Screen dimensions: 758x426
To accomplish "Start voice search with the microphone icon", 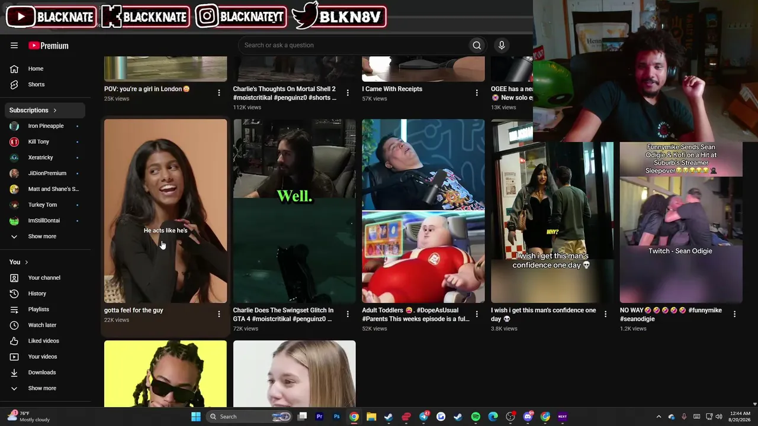I will point(502,45).
